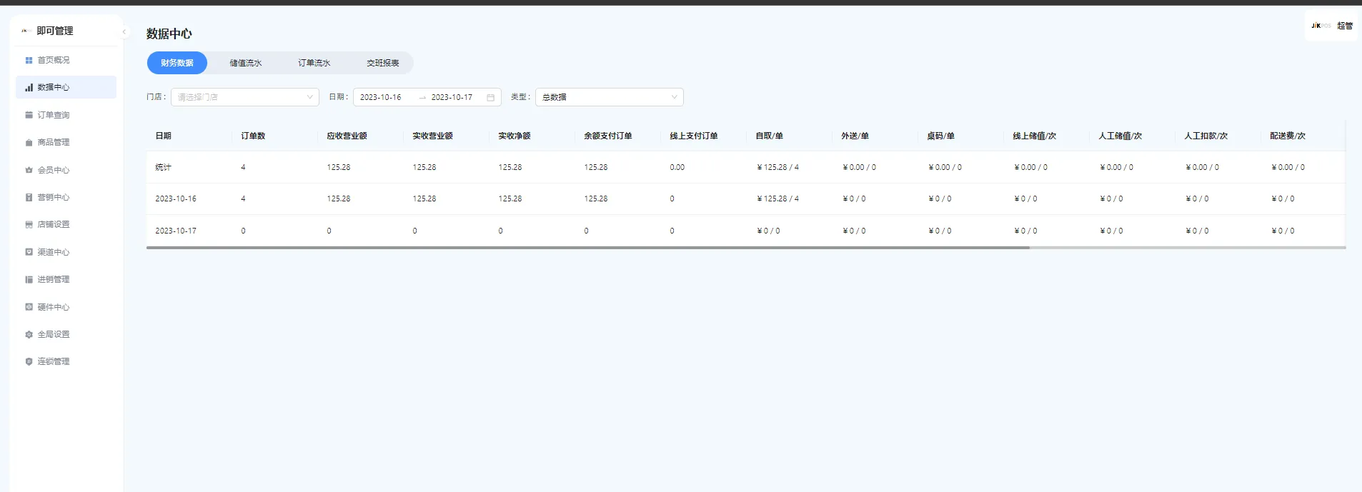This screenshot has height=492, width=1362.
Task: Expand the 门店 store selection dropdown
Action: pyautogui.click(x=244, y=97)
